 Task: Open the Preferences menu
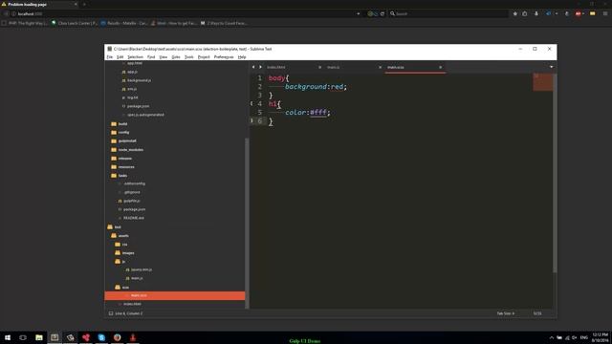(224, 57)
